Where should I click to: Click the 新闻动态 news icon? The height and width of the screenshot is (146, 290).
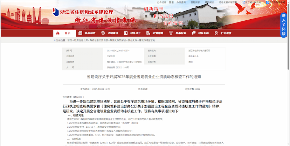click(81, 33)
